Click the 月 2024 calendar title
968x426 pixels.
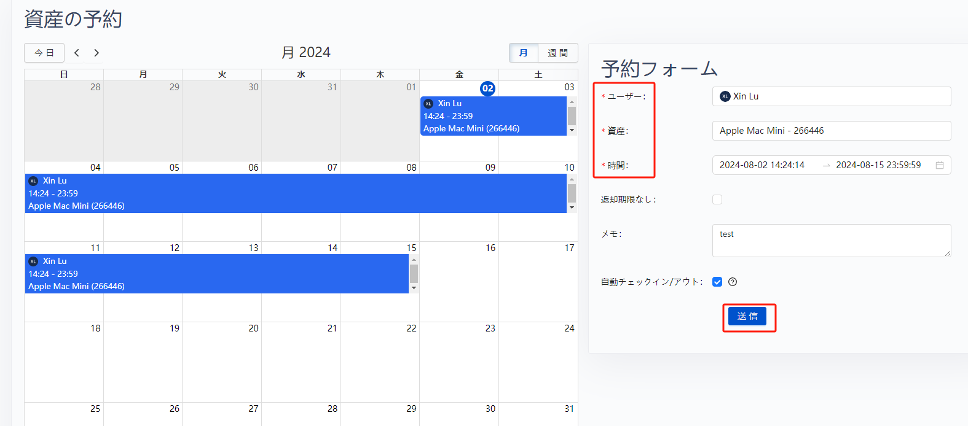(x=306, y=53)
